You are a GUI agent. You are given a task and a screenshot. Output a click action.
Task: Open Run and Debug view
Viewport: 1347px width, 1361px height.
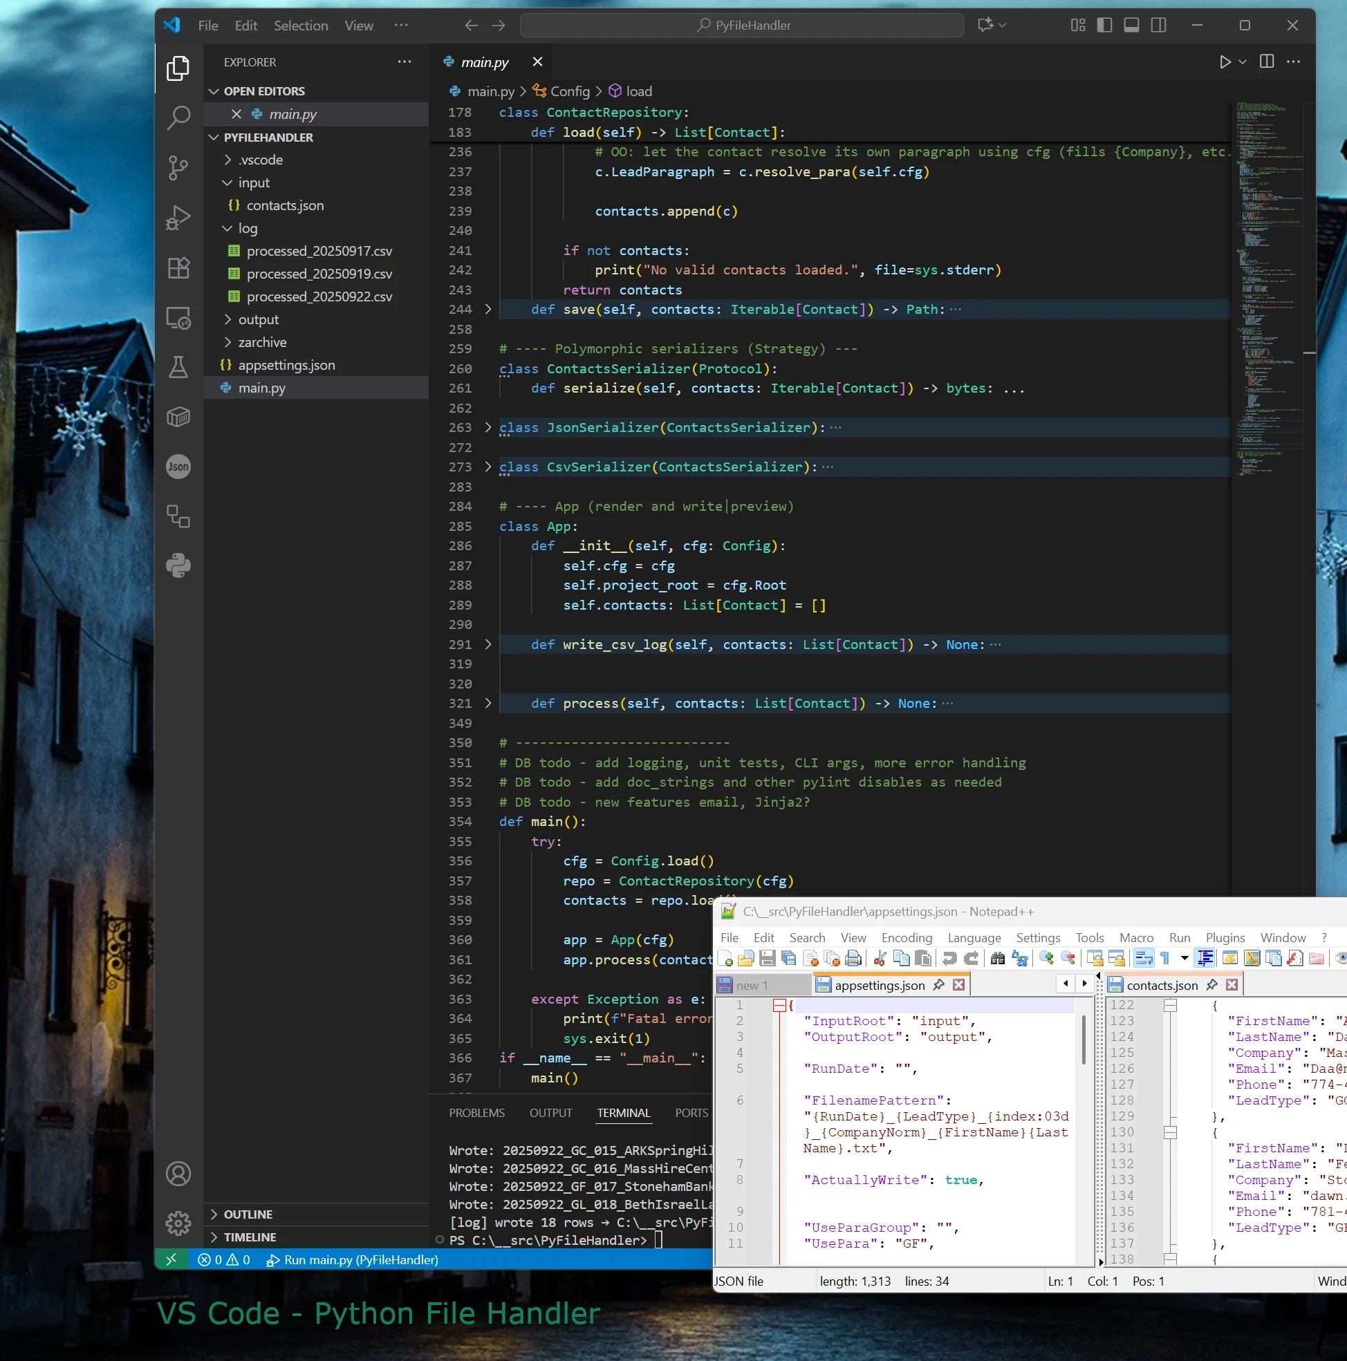click(178, 217)
